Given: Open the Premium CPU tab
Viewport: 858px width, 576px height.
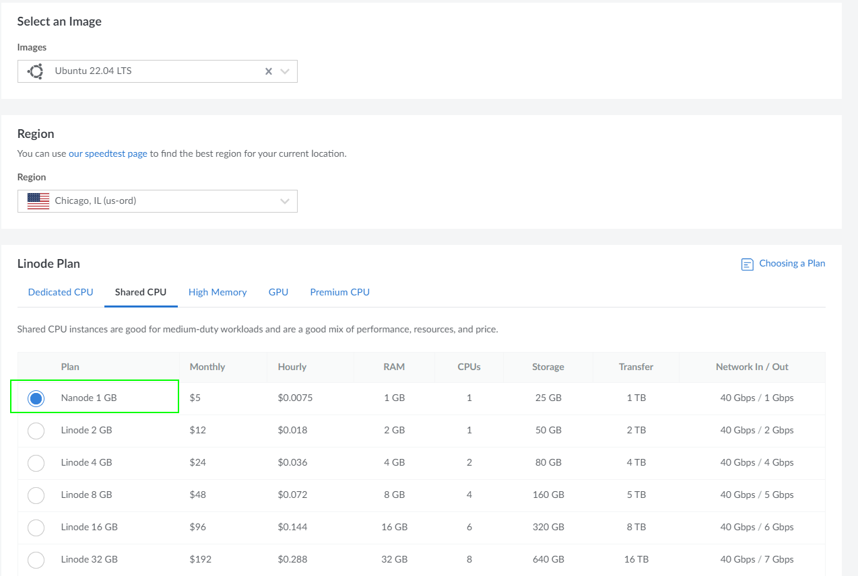Looking at the screenshot, I should point(339,292).
